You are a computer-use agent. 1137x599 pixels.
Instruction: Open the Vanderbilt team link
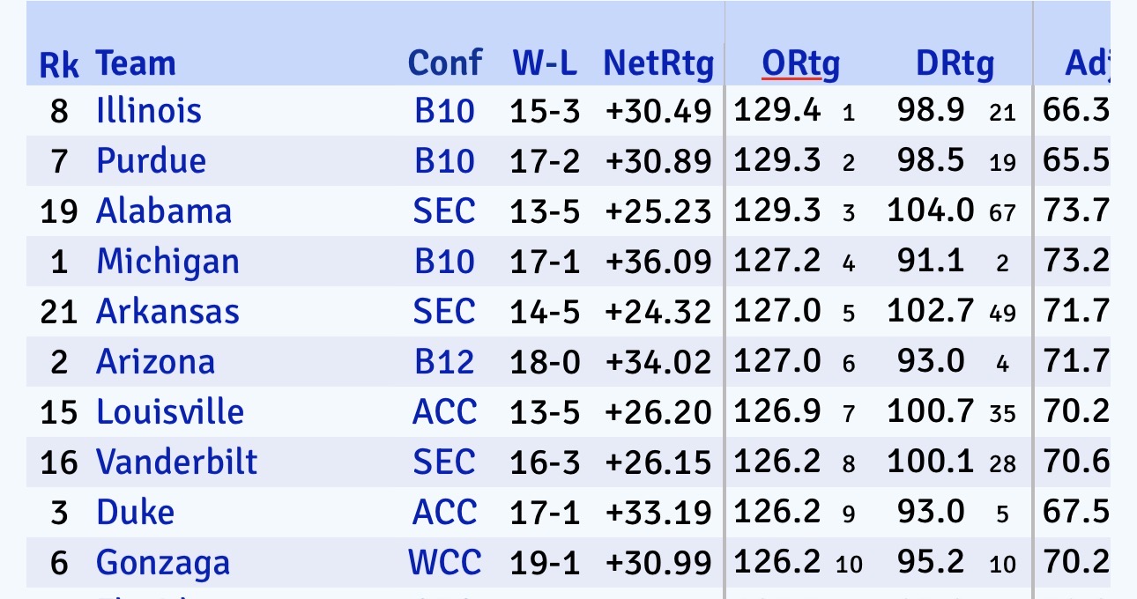coord(176,462)
